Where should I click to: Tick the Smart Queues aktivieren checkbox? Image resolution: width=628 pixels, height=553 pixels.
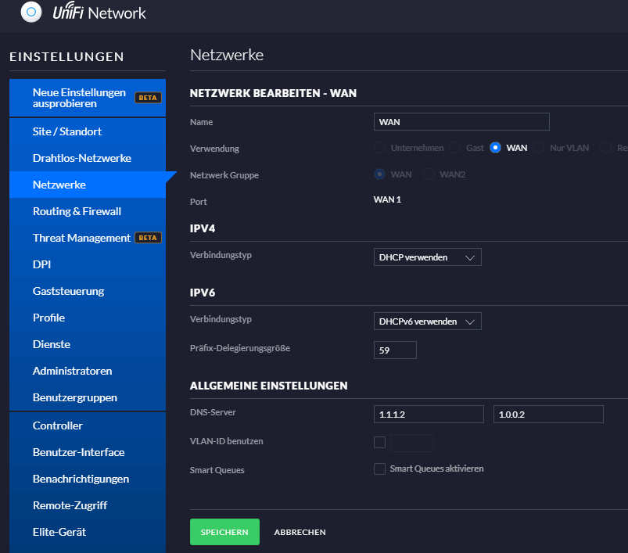pyautogui.click(x=380, y=469)
